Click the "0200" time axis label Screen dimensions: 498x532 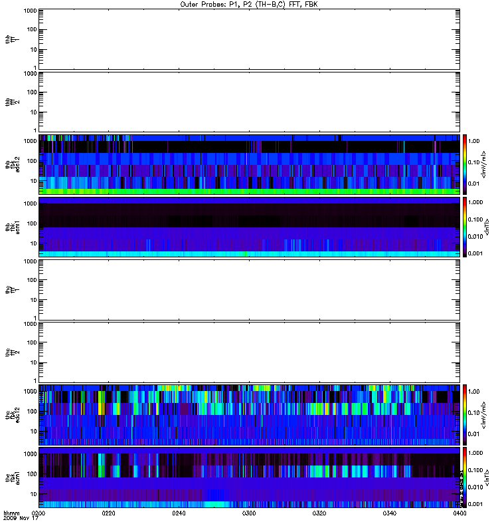(x=39, y=513)
